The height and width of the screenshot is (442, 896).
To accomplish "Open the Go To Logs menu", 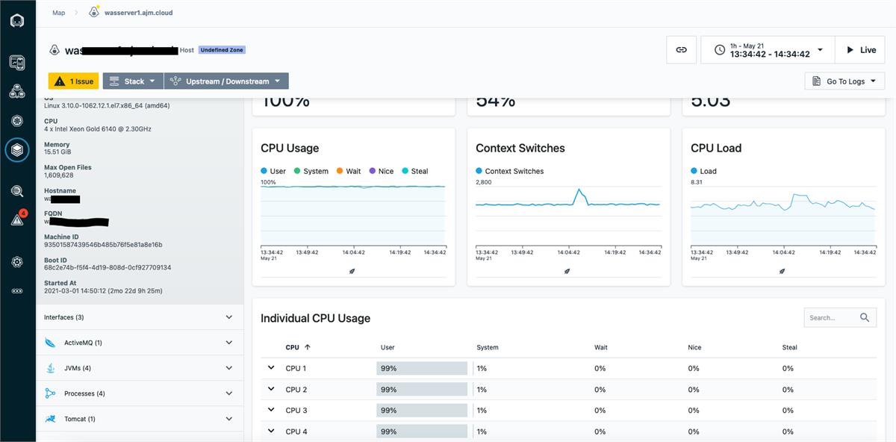I will [x=844, y=81].
